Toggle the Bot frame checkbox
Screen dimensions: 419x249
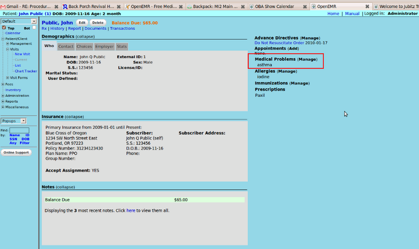[34, 28]
